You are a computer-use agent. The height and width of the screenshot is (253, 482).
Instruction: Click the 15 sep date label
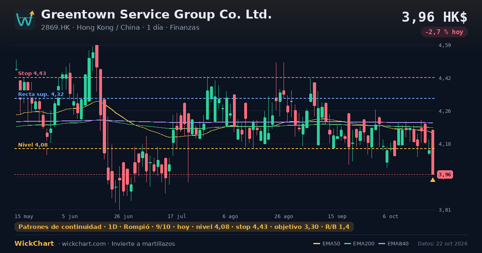(337, 216)
